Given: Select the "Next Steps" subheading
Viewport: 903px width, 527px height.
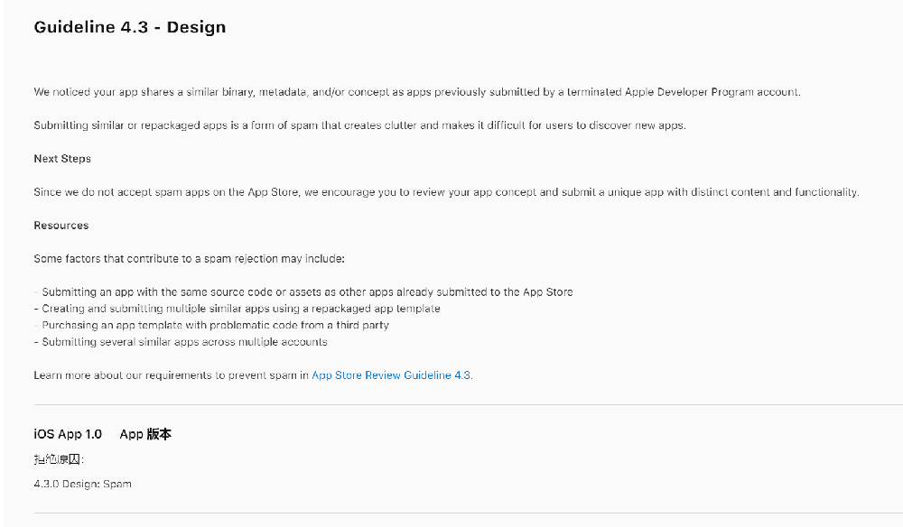Looking at the screenshot, I should (x=62, y=159).
